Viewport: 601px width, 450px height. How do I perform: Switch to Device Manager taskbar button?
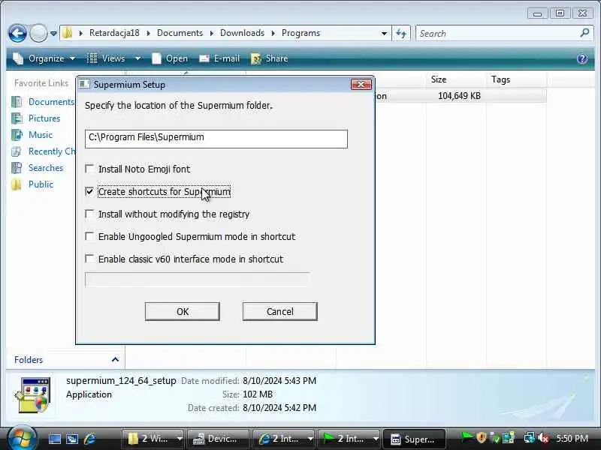(220, 439)
